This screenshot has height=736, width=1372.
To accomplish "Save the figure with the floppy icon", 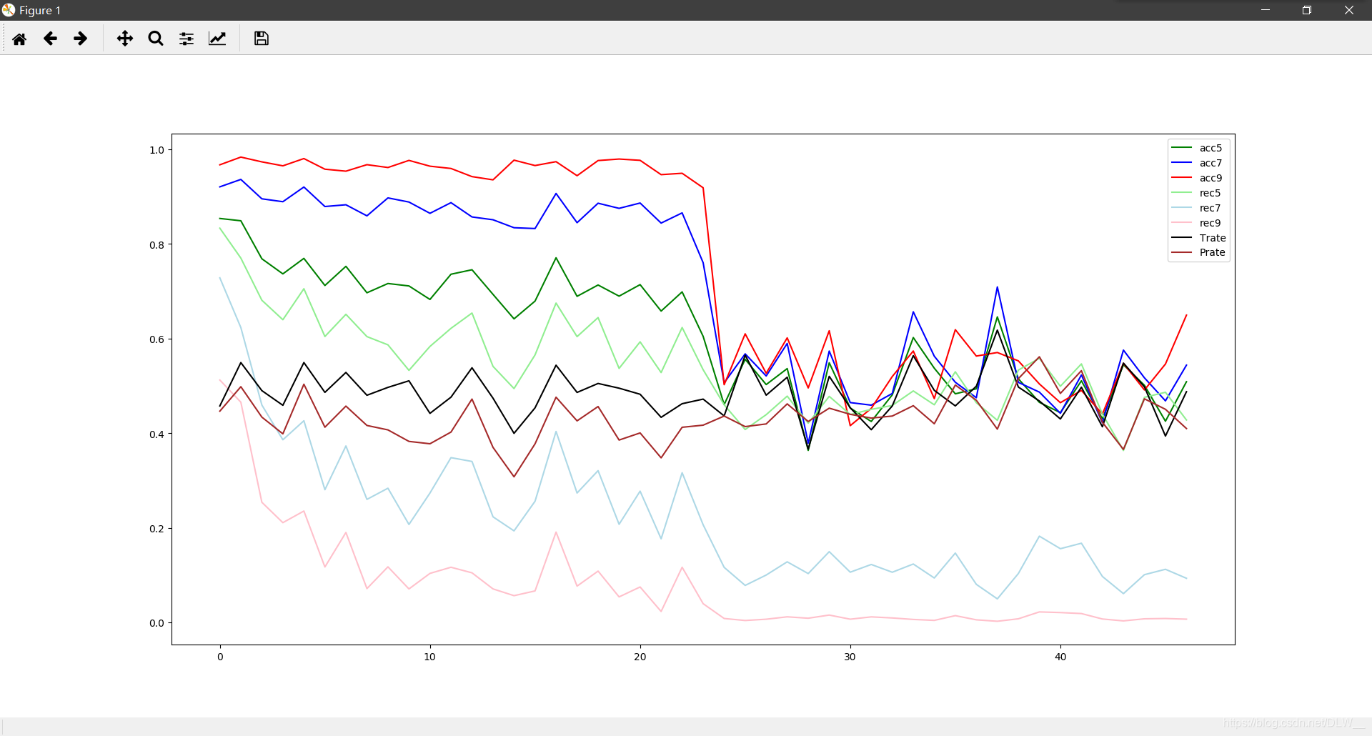I will point(262,39).
